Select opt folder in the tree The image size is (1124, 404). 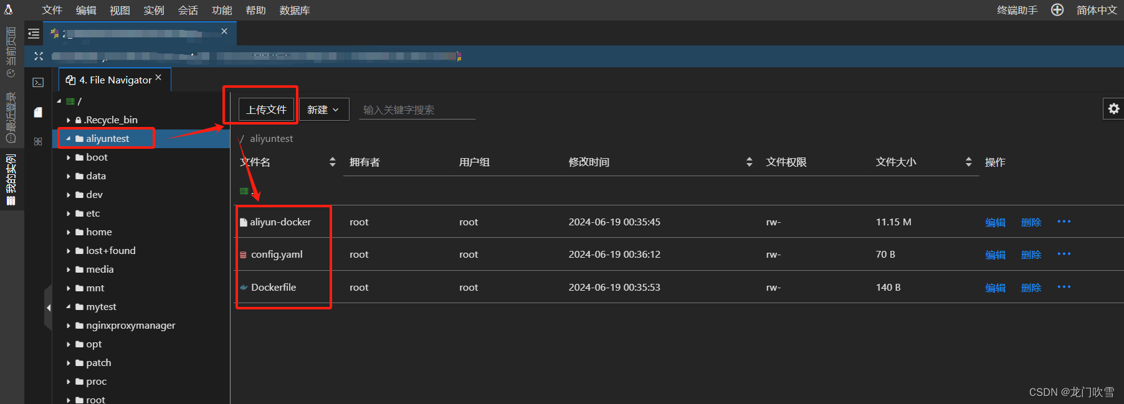(94, 344)
